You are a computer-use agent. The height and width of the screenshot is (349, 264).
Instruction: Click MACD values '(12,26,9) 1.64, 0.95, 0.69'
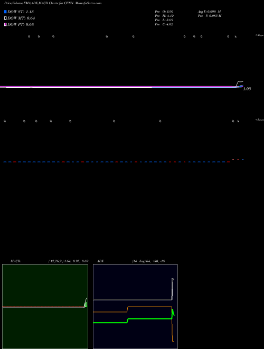69,261
